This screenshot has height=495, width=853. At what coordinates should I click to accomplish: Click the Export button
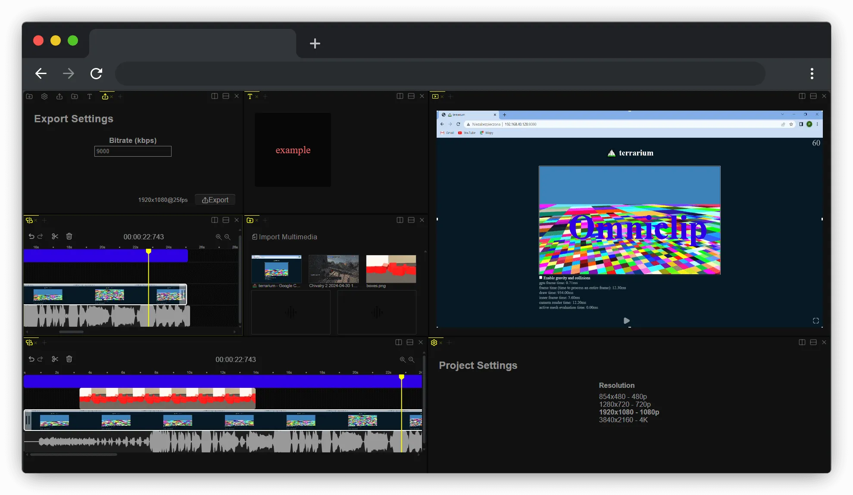pyautogui.click(x=215, y=199)
